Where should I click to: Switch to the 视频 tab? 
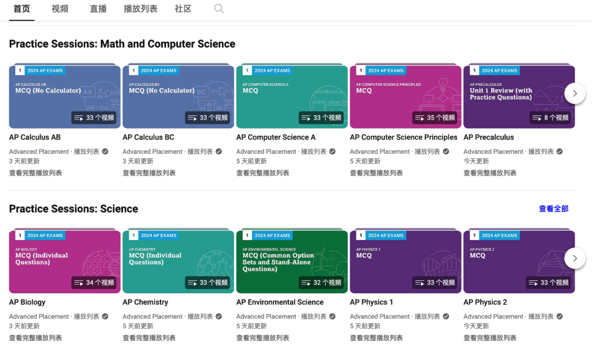tap(60, 9)
